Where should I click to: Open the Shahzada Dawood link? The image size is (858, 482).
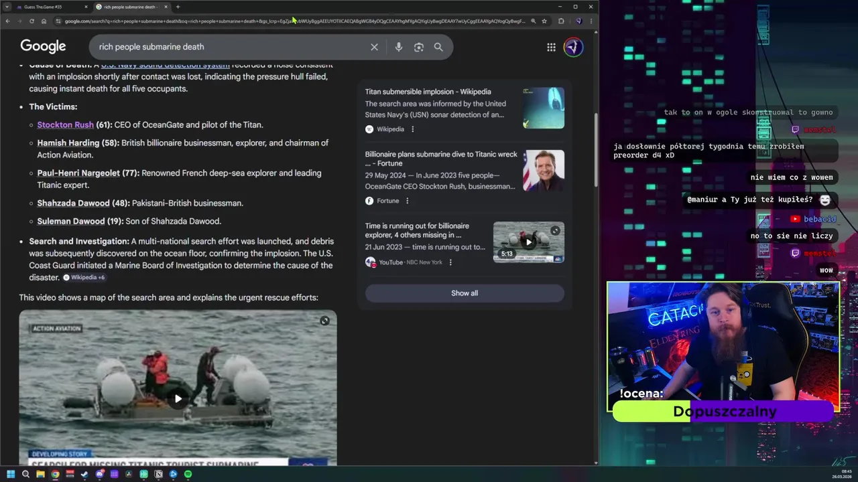pos(74,203)
